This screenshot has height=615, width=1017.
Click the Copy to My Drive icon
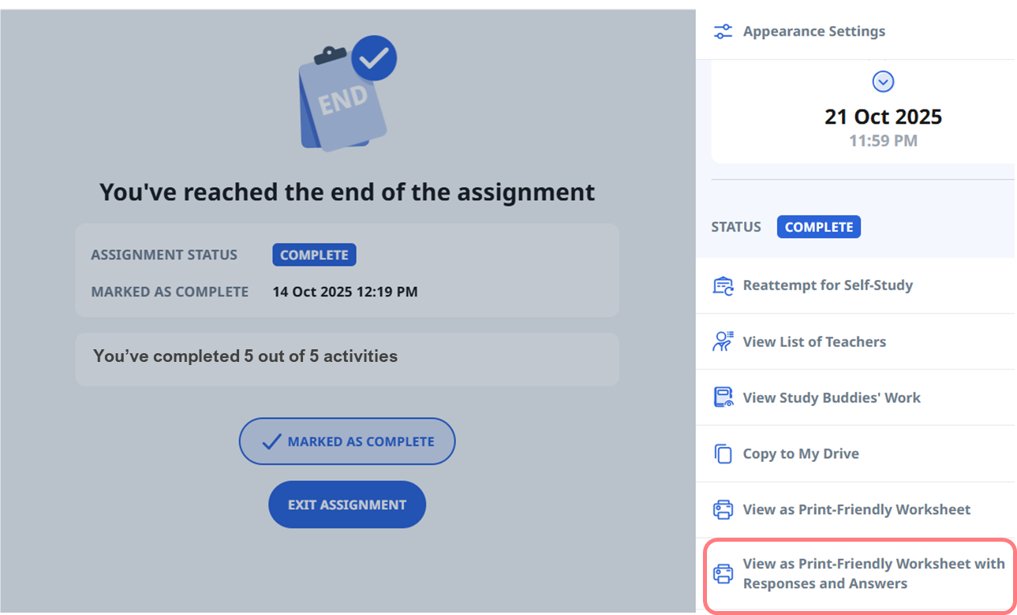(723, 454)
